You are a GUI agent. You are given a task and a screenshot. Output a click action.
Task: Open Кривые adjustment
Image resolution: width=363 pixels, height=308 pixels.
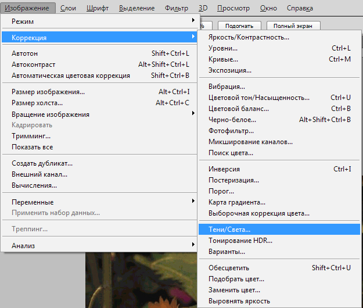tap(279, 59)
